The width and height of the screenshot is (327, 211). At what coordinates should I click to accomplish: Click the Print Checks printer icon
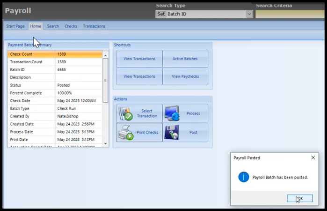click(x=125, y=133)
